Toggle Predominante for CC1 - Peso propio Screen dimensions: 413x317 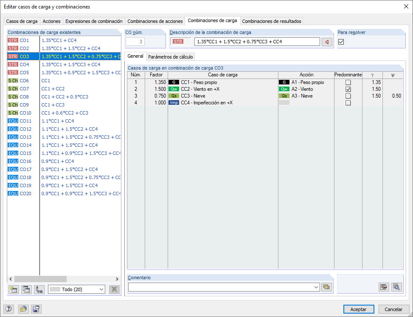(348, 82)
